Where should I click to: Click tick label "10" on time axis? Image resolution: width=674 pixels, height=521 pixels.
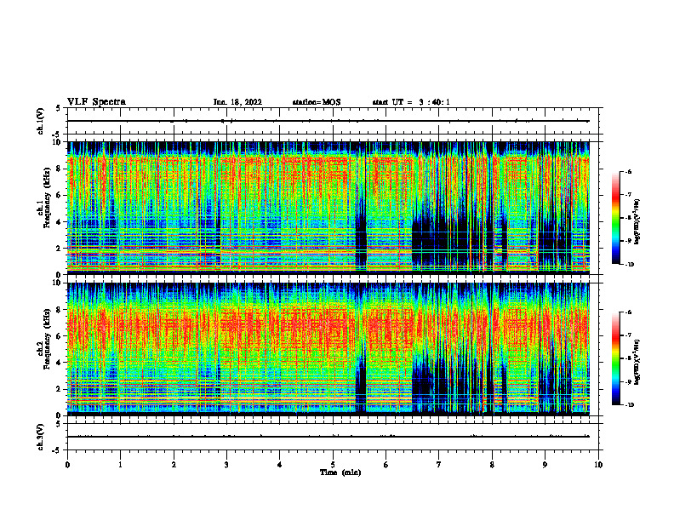coord(598,465)
